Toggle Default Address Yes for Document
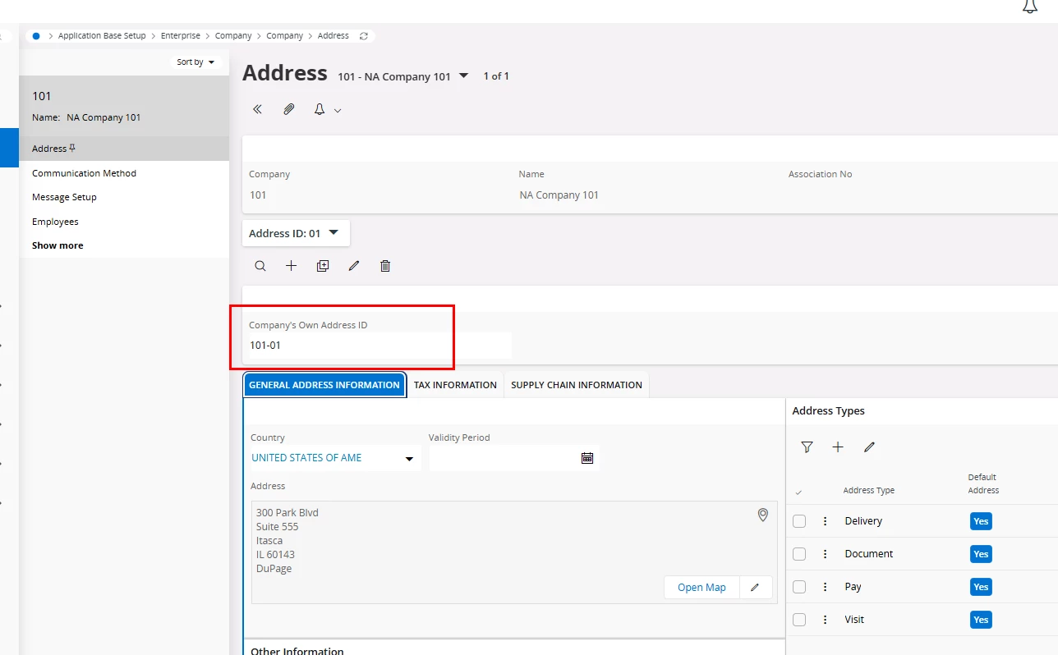This screenshot has height=655, width=1058. 981,554
